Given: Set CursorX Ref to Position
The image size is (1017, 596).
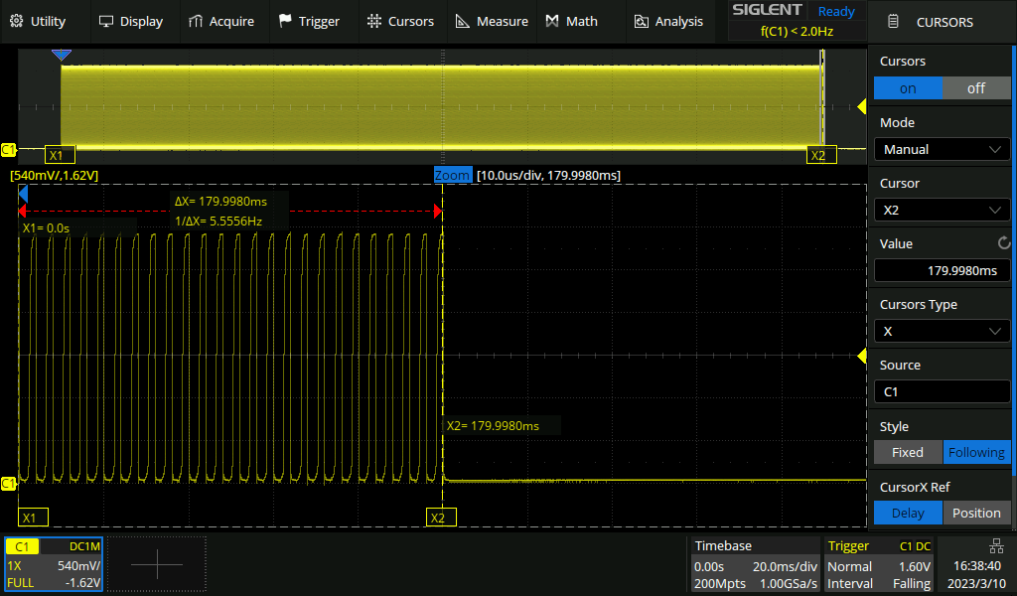Looking at the screenshot, I should [976, 513].
